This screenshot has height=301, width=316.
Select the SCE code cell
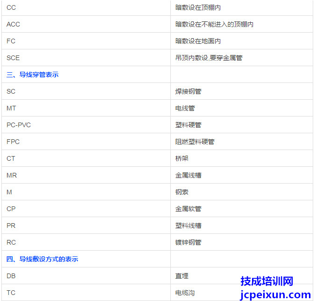pos(13,58)
